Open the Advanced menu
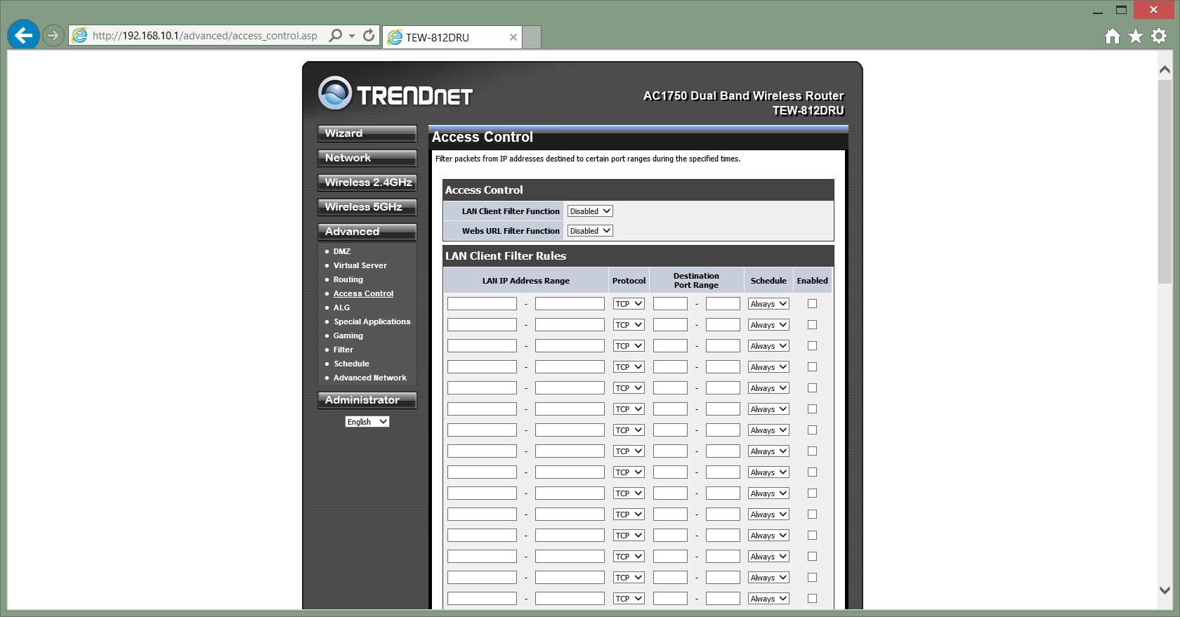1180x617 pixels. coord(367,232)
